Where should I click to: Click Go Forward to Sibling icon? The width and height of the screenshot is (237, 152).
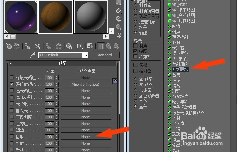(116, 46)
